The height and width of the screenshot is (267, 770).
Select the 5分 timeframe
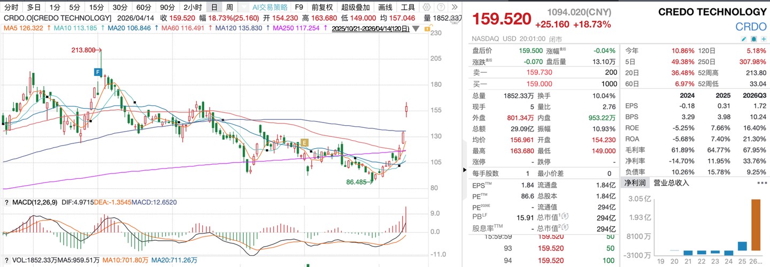click(74, 7)
